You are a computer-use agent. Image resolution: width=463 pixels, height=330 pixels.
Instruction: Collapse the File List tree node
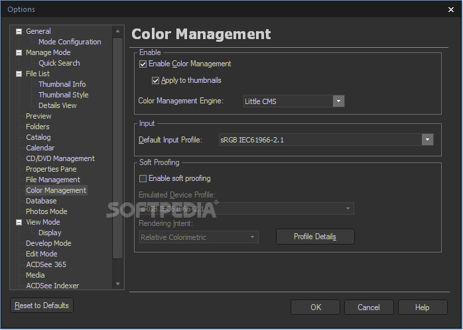[x=19, y=74]
